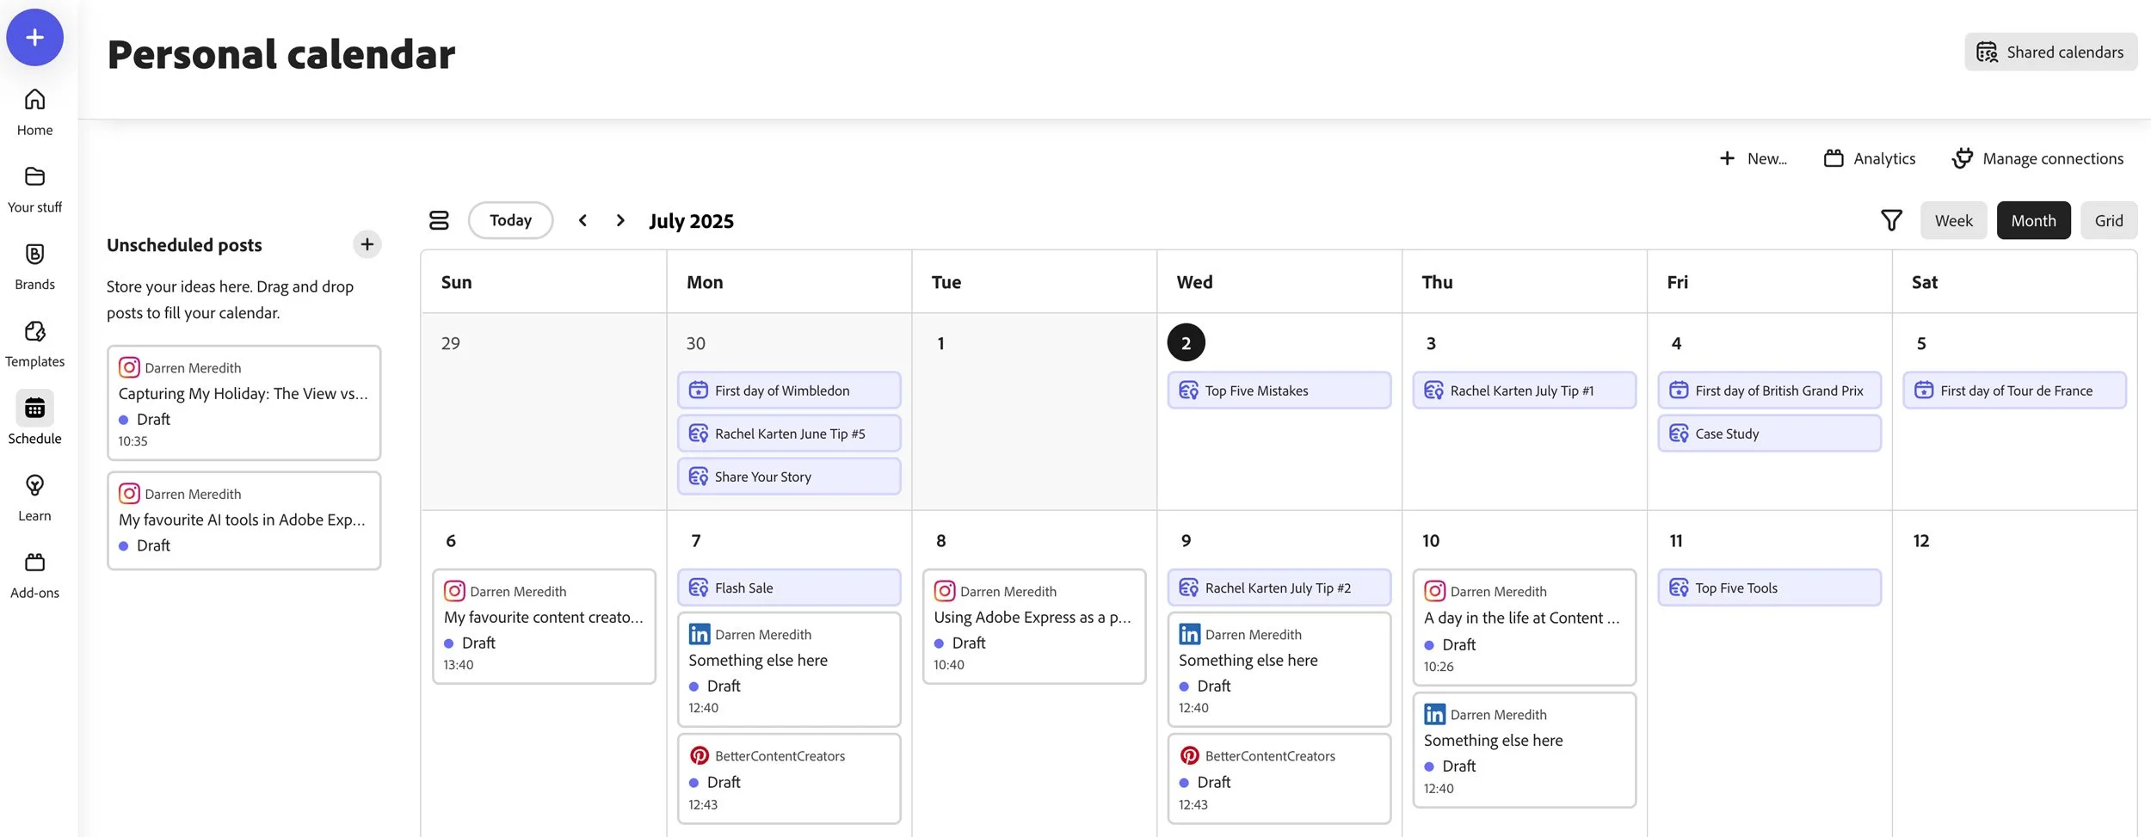This screenshot has width=2151, height=837.
Task: Click the blue plus create button
Action: click(34, 38)
